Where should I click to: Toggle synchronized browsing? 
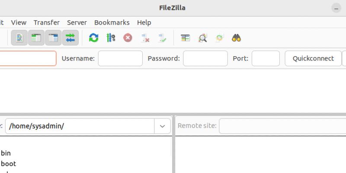[x=219, y=38]
